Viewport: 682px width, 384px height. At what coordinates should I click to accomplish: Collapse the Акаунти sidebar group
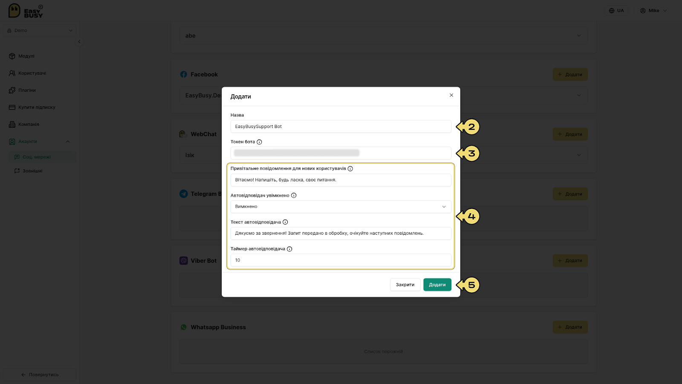tap(40, 141)
